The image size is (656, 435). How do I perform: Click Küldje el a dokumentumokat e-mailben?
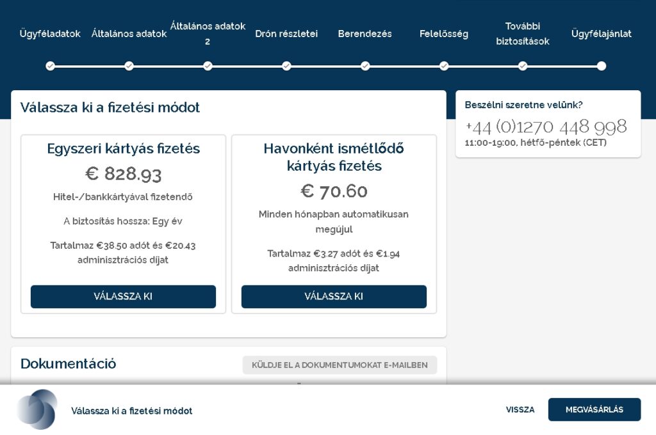click(x=340, y=365)
